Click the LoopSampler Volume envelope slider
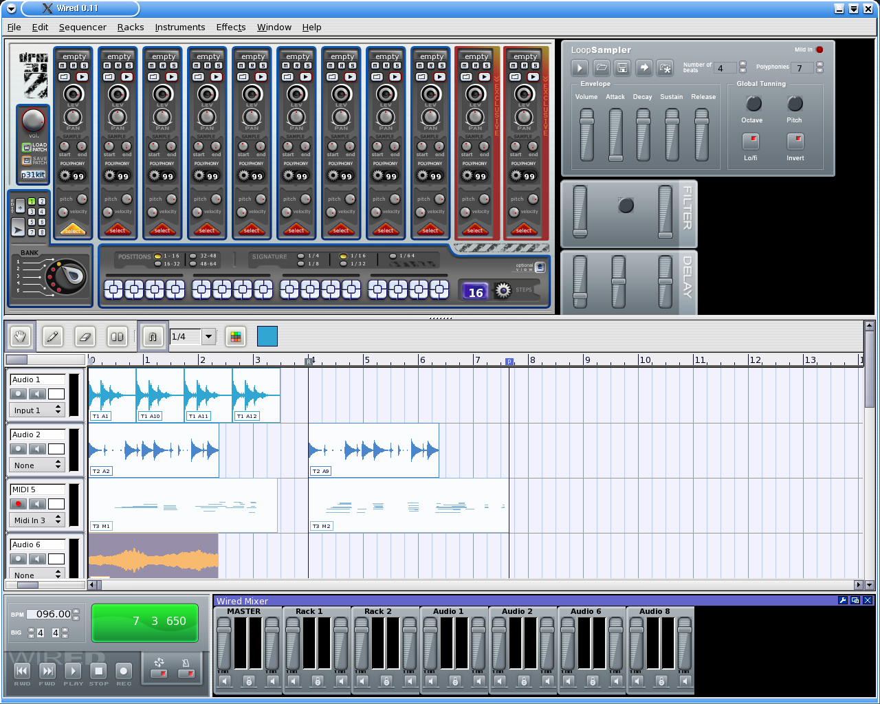This screenshot has height=704, width=880. [586, 135]
